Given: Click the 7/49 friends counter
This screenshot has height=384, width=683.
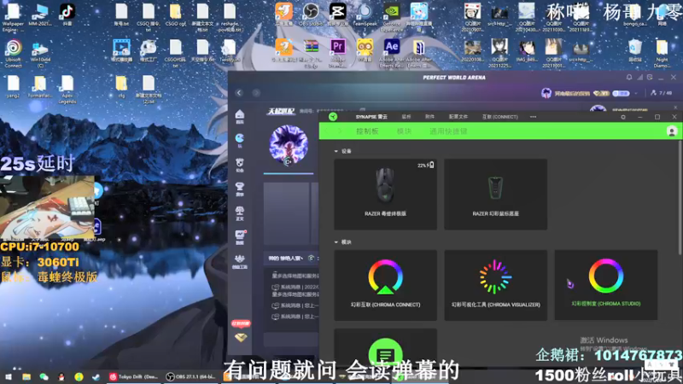Looking at the screenshot, I should [661, 93].
